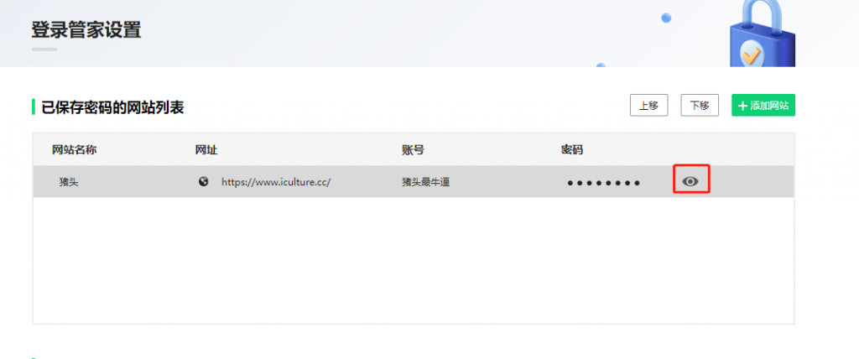Image resolution: width=859 pixels, height=359 pixels.
Task: Click the 网址 column header
Action: tap(206, 149)
